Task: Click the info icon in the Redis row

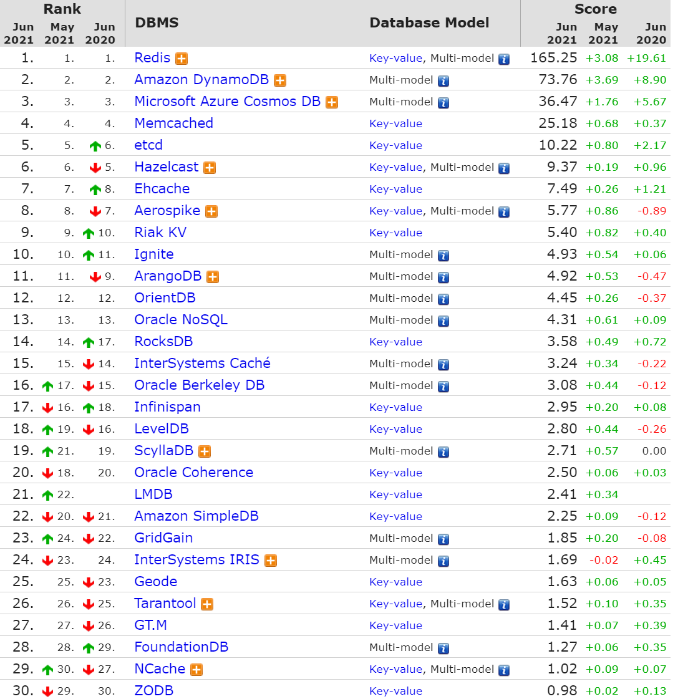Action: tap(504, 59)
